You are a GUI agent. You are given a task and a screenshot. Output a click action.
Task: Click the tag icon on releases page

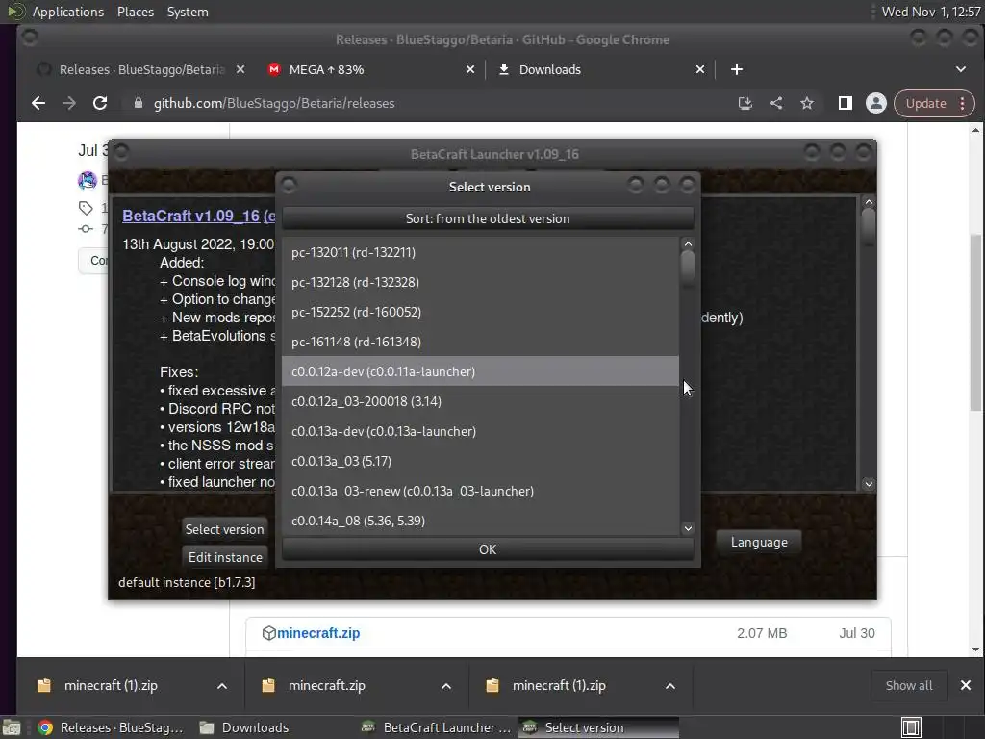pos(86,208)
